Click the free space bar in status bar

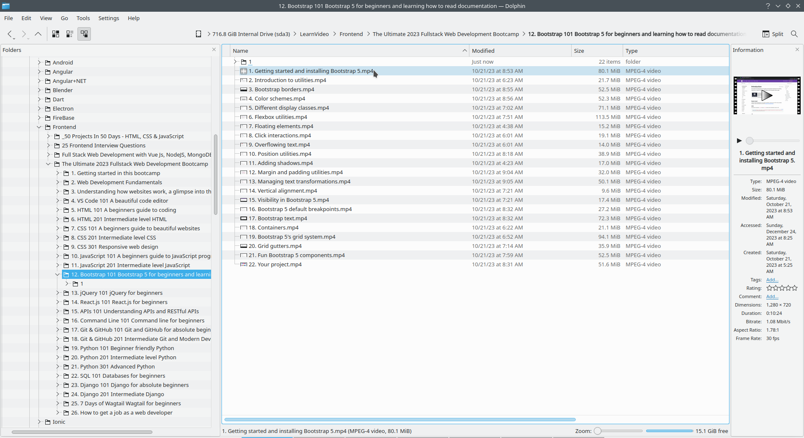[669, 431]
